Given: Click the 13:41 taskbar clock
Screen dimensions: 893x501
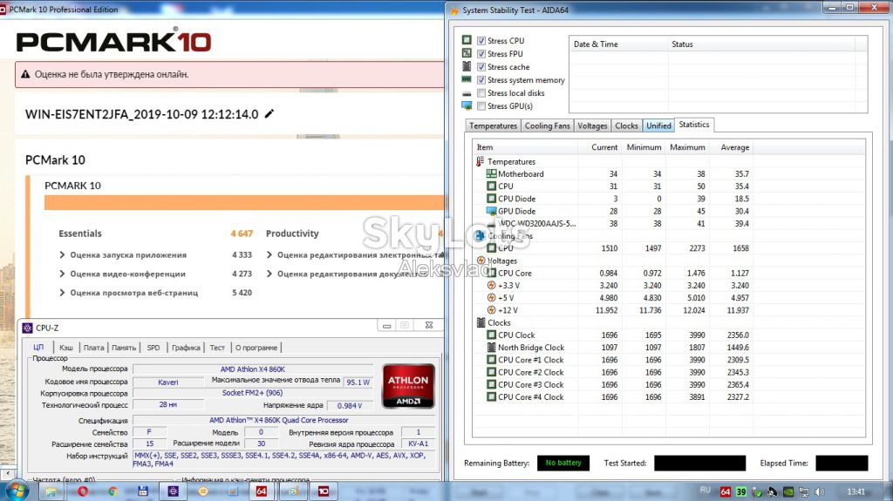Looking at the screenshot, I should (856, 491).
